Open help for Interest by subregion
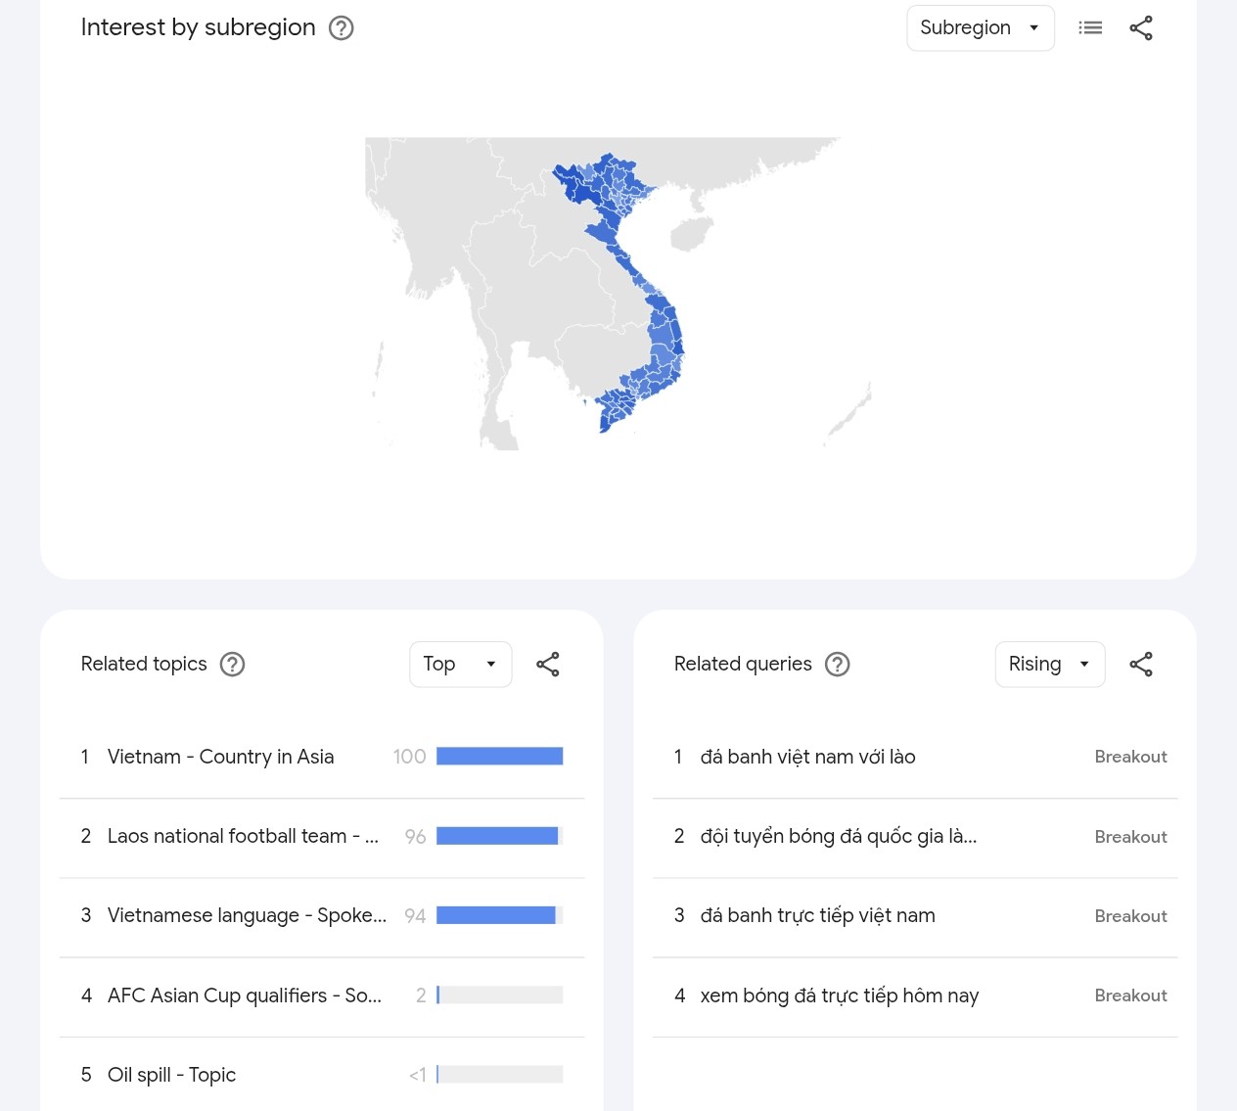 [341, 28]
